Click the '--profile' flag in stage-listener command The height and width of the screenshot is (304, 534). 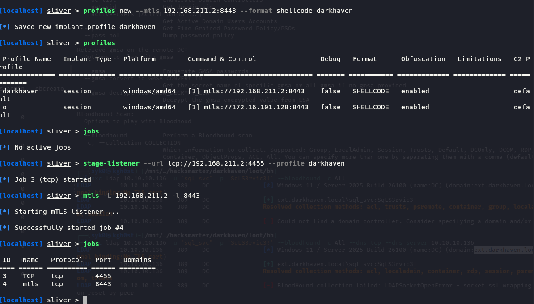(x=286, y=163)
